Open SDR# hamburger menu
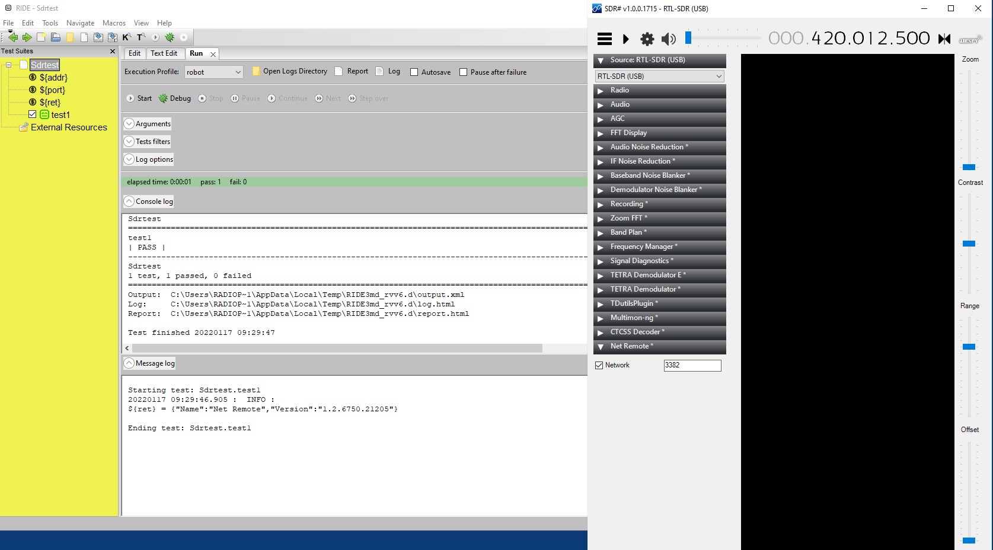The height and width of the screenshot is (550, 993). pos(605,39)
